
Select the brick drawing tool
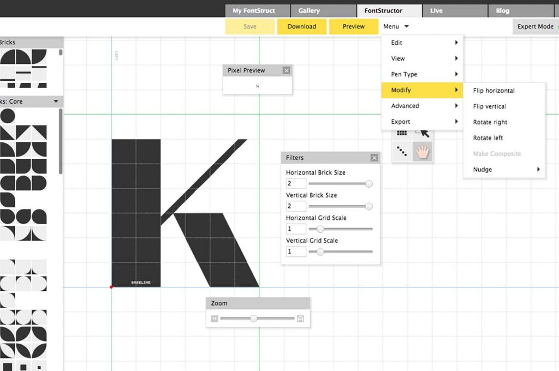pos(402,134)
